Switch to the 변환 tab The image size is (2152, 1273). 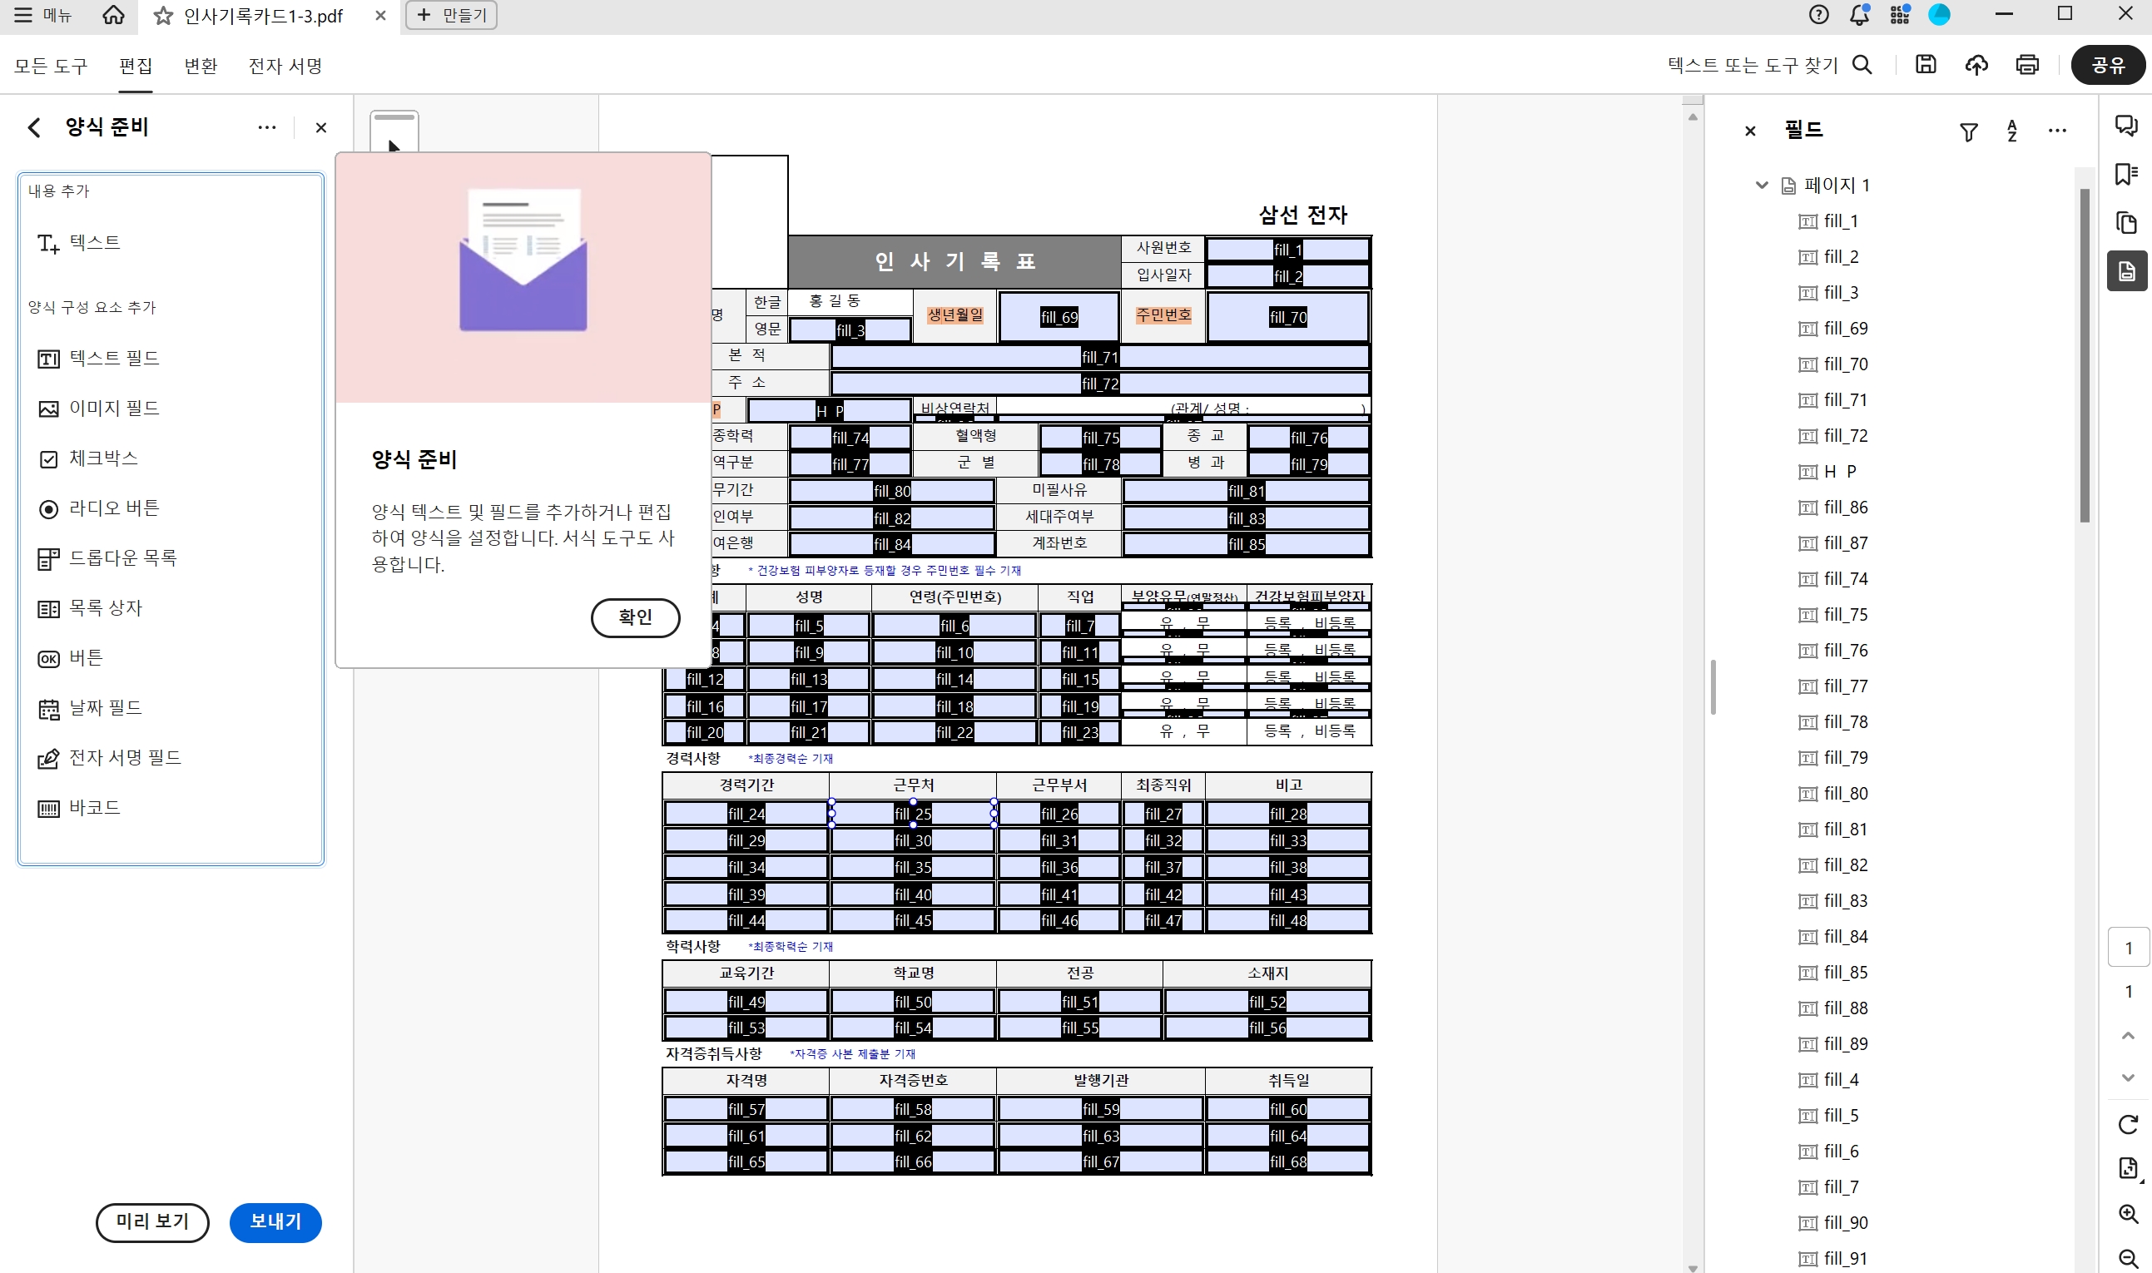tap(201, 66)
